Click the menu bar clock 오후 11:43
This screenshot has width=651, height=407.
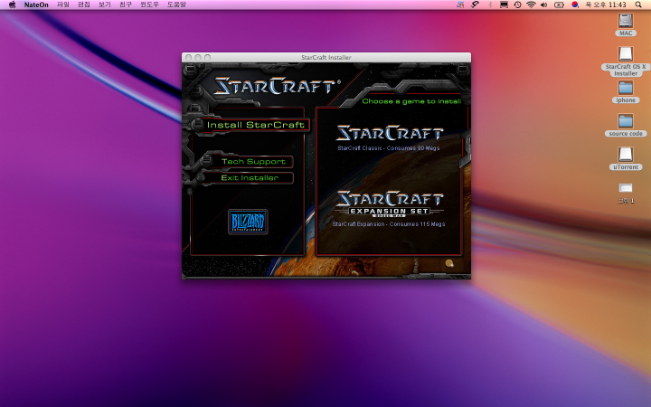click(606, 5)
